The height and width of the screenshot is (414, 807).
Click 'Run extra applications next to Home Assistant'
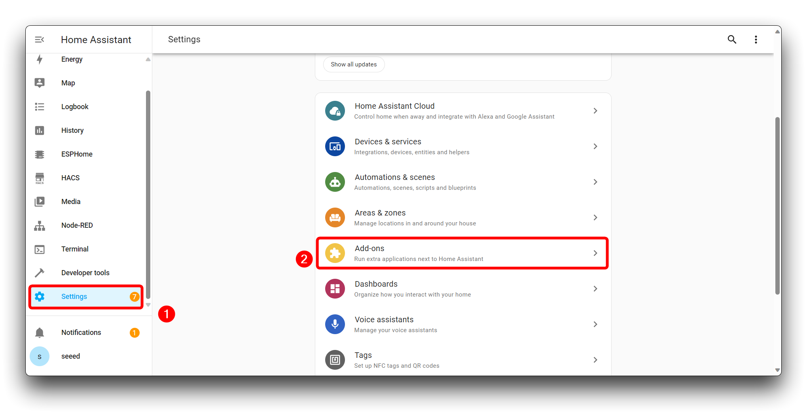tap(419, 259)
